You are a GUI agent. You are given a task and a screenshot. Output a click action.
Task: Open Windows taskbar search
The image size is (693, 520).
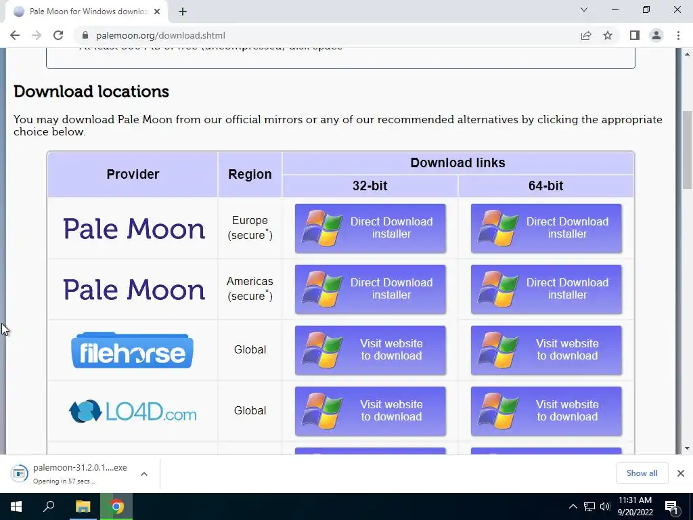(x=49, y=506)
